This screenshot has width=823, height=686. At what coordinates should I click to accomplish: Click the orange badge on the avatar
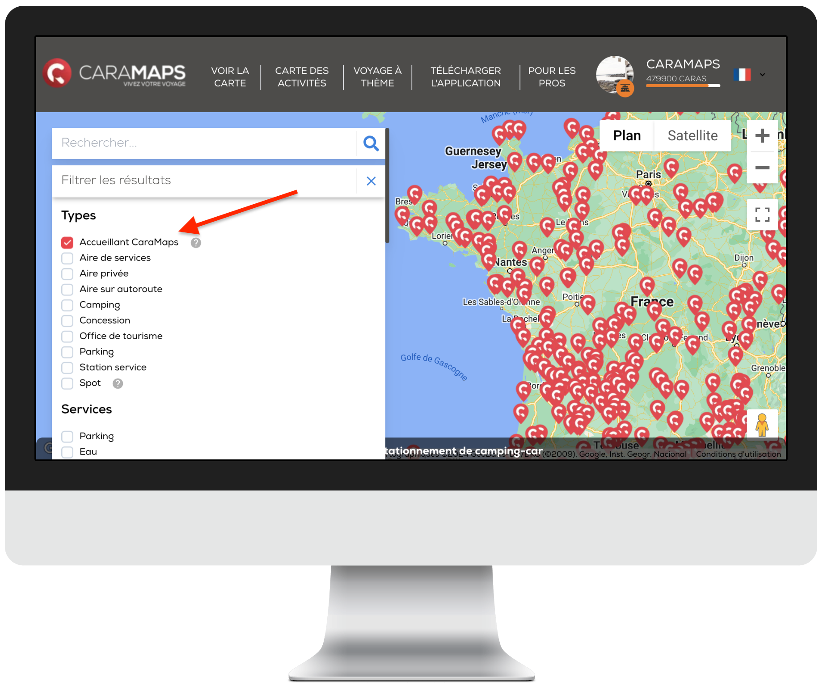point(625,88)
